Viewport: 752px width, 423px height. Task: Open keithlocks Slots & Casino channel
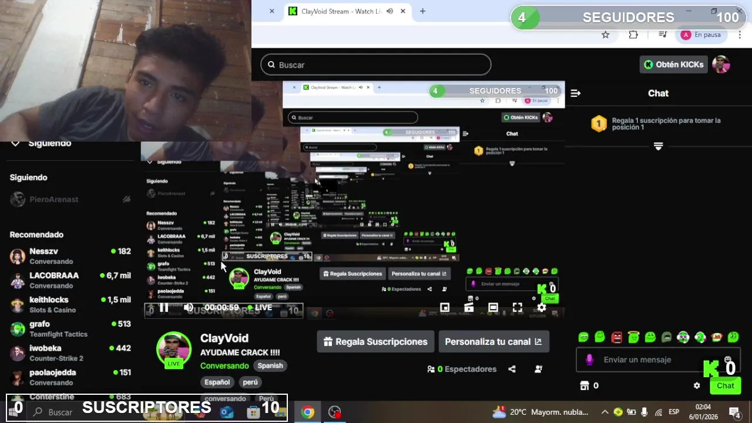click(x=70, y=304)
